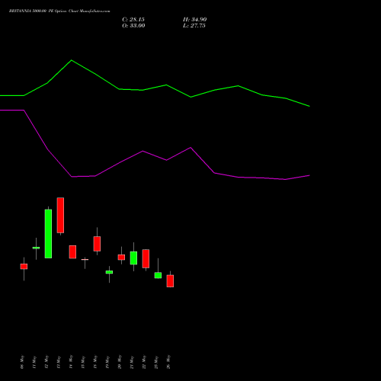Select the 08 May date label

click(x=22, y=362)
